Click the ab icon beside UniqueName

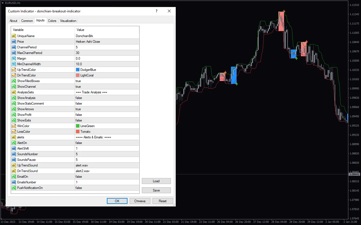[x=14, y=36]
